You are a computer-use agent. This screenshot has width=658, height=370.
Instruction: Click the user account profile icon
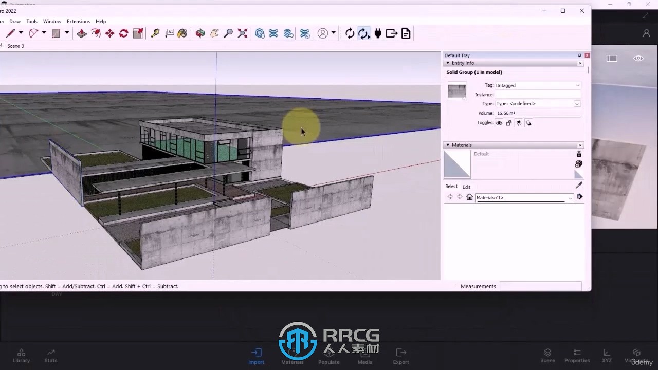[x=323, y=33]
